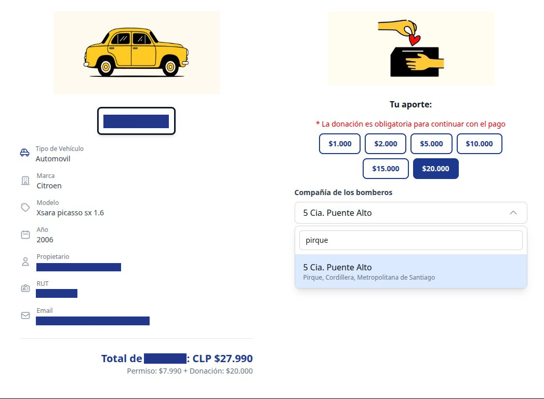Click the donation hand and heart illustration
544x399 pixels.
pos(410,48)
